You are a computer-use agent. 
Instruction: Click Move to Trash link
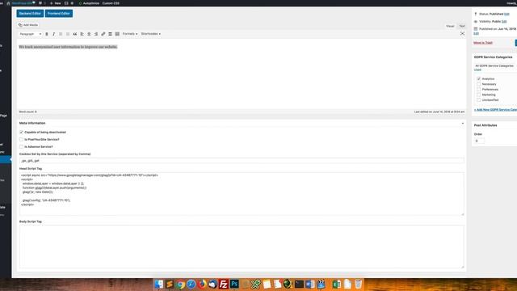tap(483, 43)
